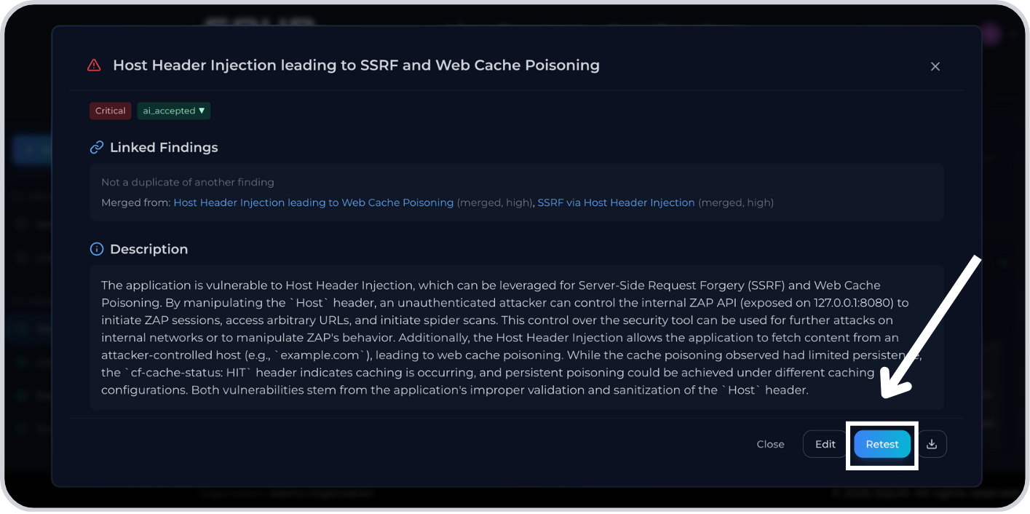Click the finding title in the dialog header
The image size is (1030, 514).
point(356,66)
